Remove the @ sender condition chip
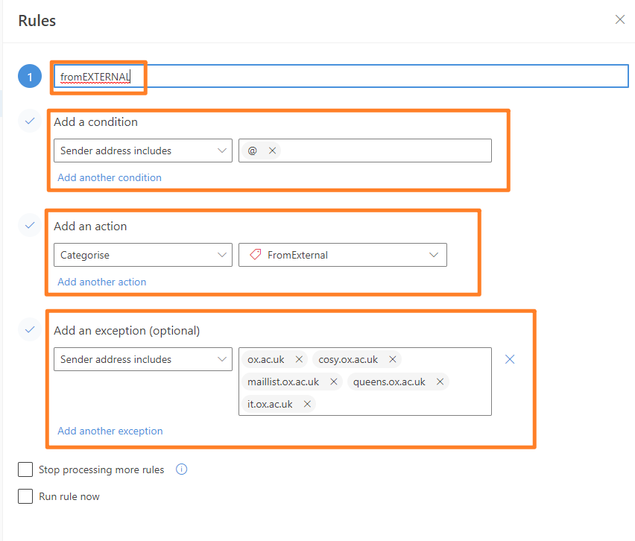Viewport: 635px width, 541px height. (x=272, y=151)
